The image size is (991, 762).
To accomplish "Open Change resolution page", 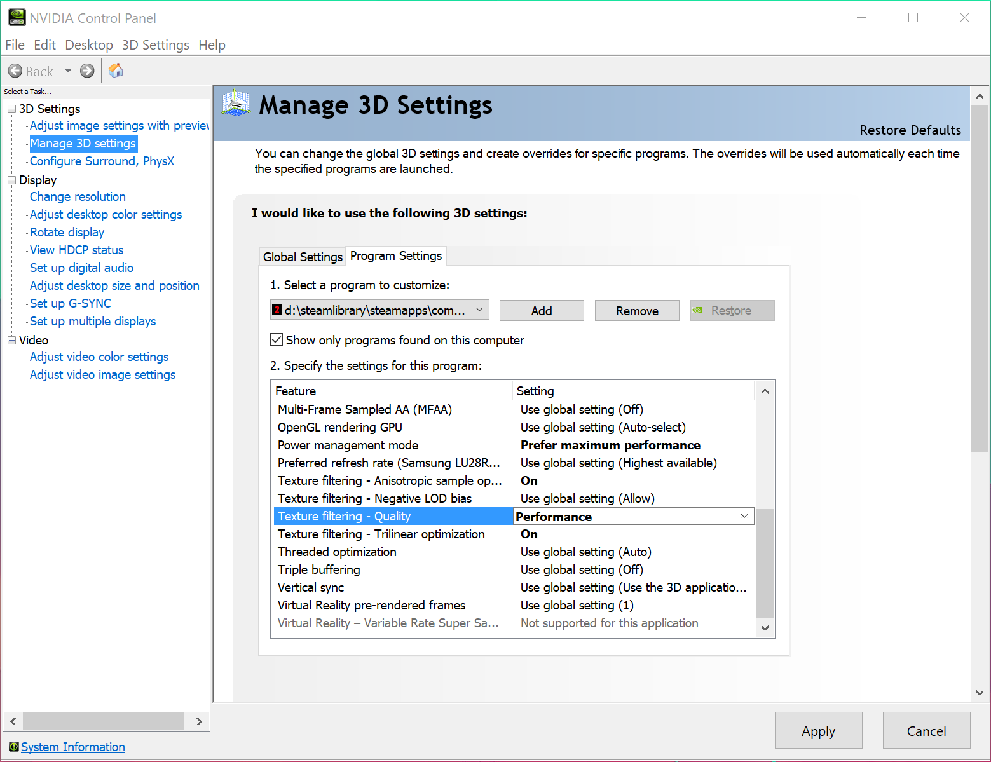I will point(78,196).
